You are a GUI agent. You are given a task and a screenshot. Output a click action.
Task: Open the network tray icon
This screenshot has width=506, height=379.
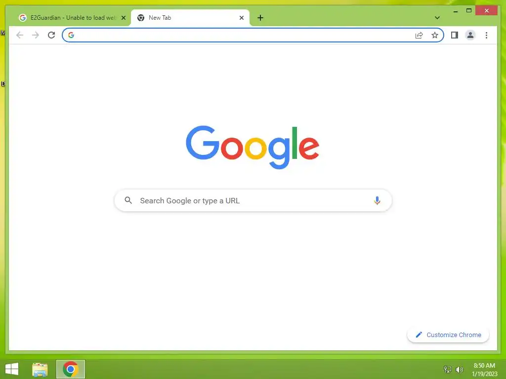pyautogui.click(x=448, y=369)
